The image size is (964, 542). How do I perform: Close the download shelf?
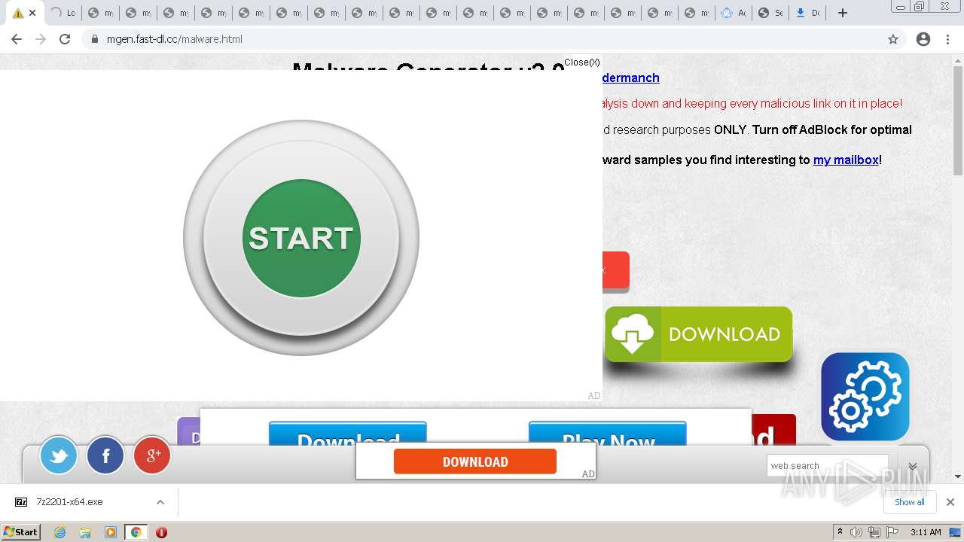[950, 502]
